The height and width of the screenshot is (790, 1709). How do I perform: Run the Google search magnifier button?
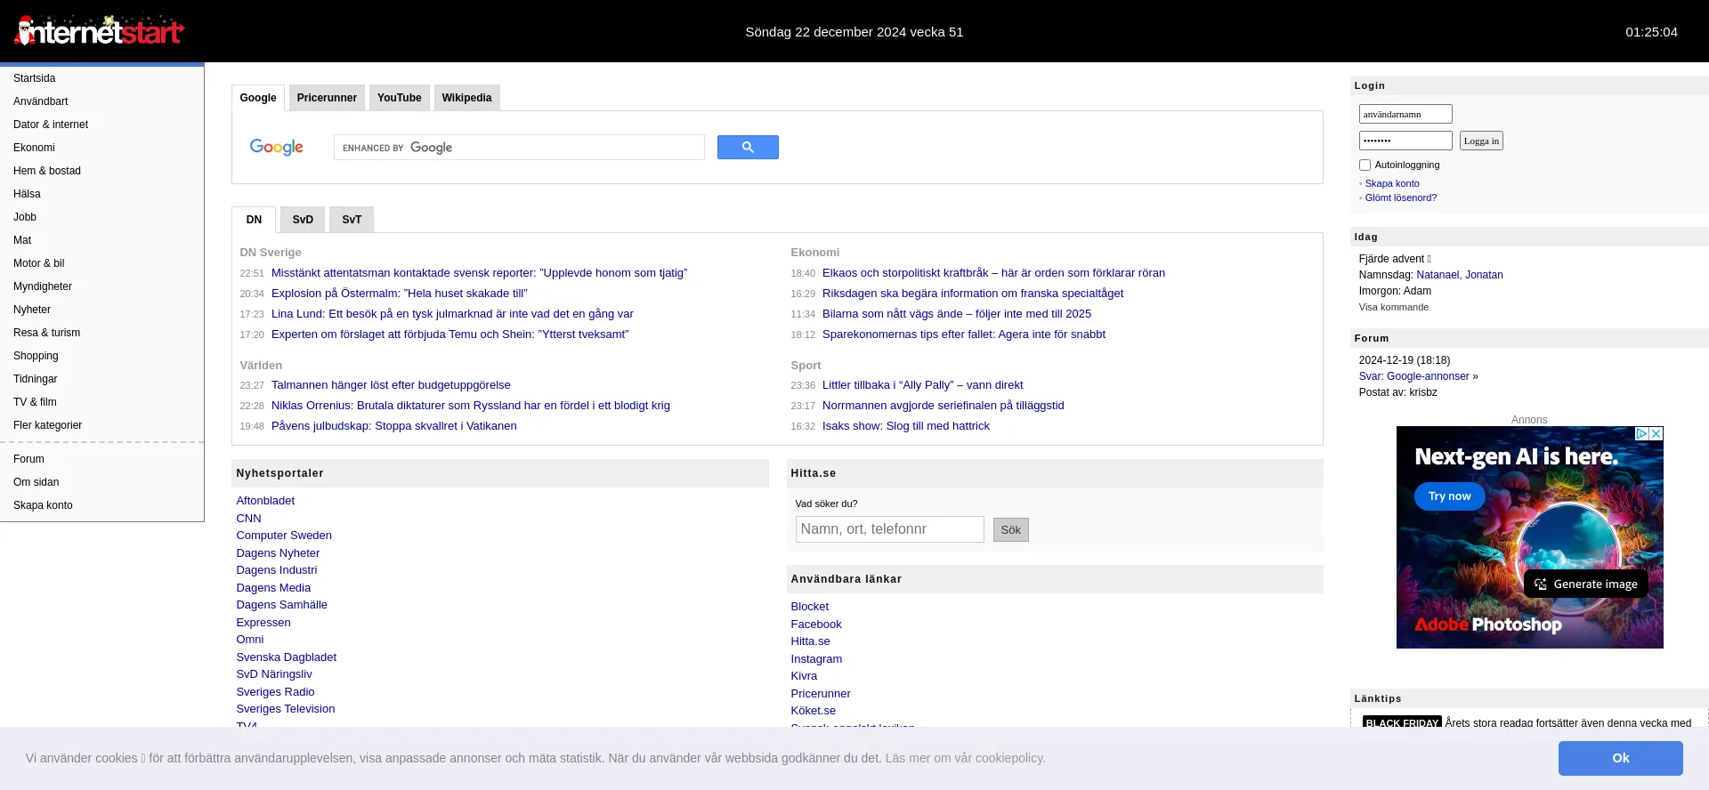coord(748,148)
